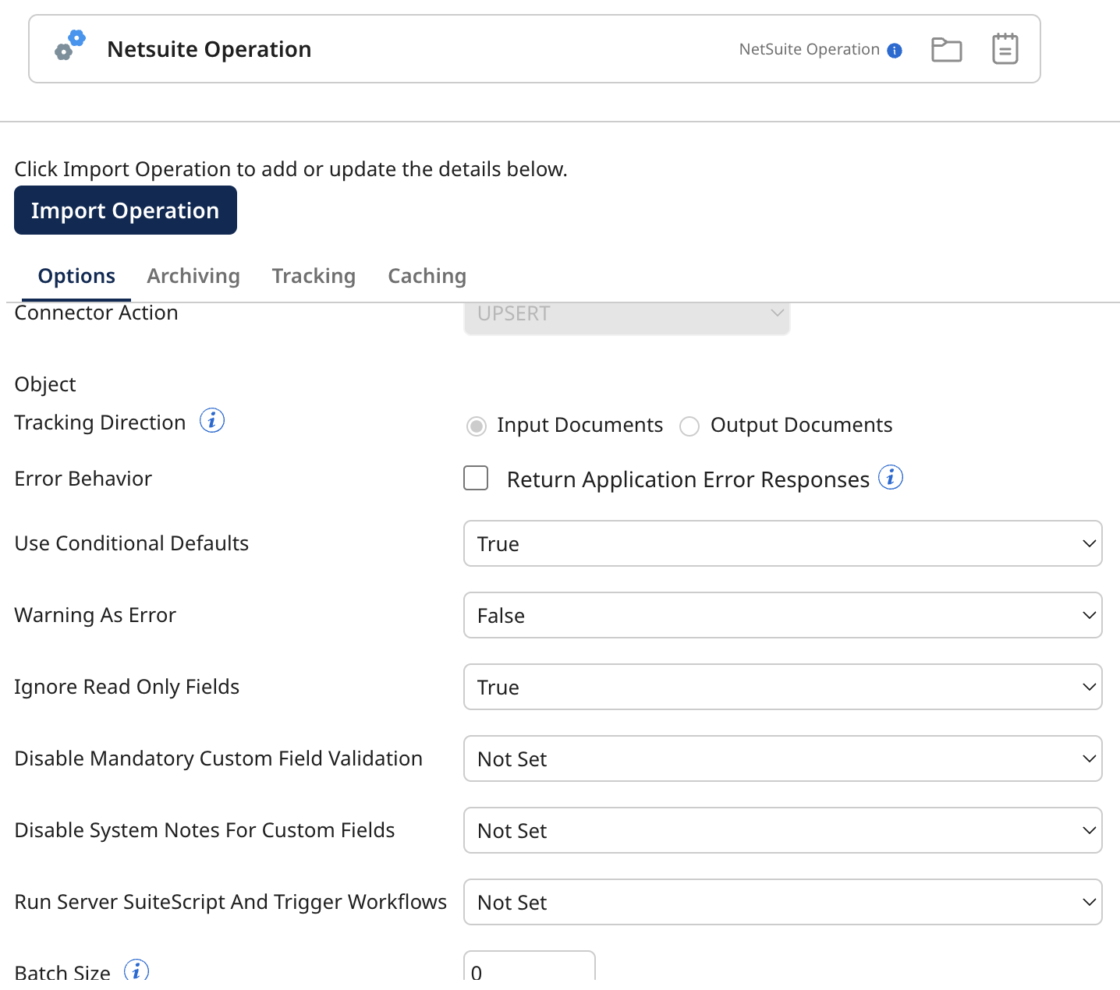Select the Caching tab

pyautogui.click(x=426, y=276)
